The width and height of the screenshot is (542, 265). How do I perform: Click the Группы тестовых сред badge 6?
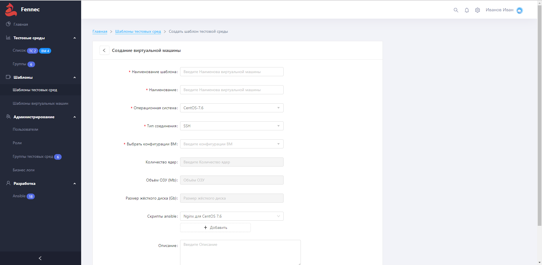point(58,157)
